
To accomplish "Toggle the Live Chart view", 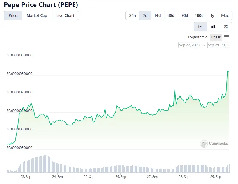I will click(65, 15).
